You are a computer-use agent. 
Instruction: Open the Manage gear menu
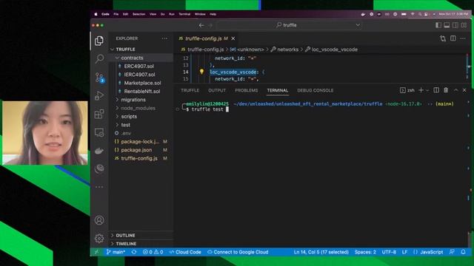tap(99, 239)
